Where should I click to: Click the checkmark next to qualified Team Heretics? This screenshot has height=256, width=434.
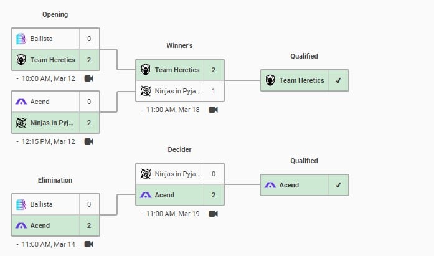pyautogui.click(x=338, y=80)
